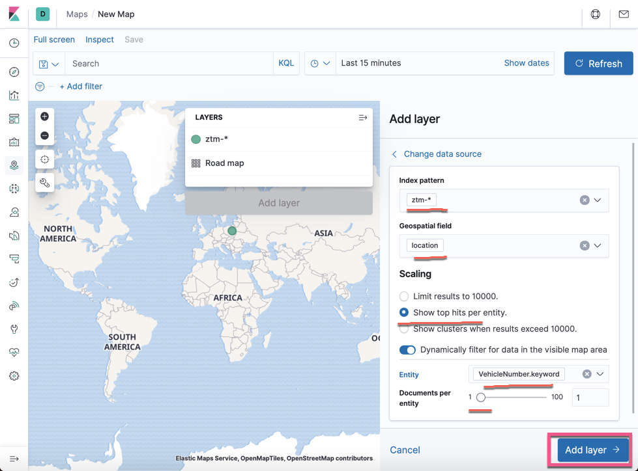Click the map zoom out minus icon
This screenshot has height=471, width=638.
[44, 135]
